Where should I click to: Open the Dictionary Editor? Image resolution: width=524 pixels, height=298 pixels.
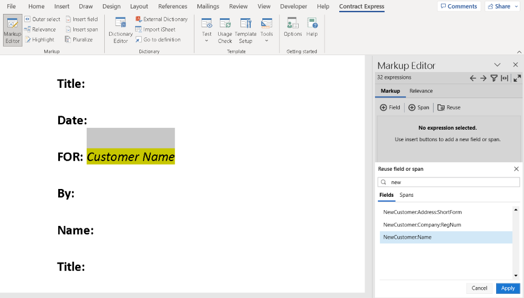(120, 30)
